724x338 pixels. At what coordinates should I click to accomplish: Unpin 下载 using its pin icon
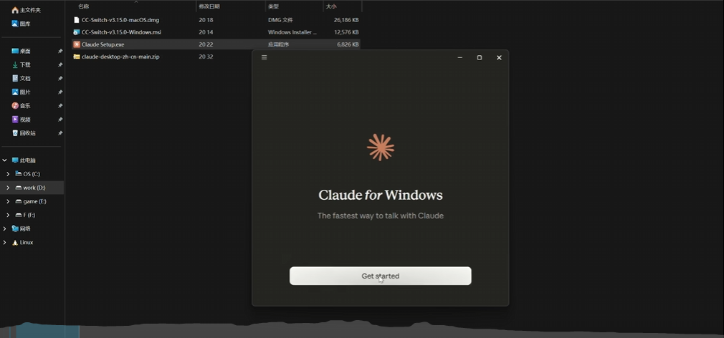pyautogui.click(x=60, y=65)
